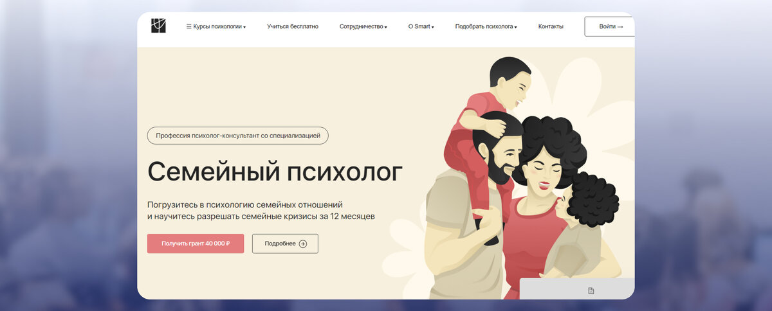
Task: Click the Smart site logo icon
Action: coord(158,26)
